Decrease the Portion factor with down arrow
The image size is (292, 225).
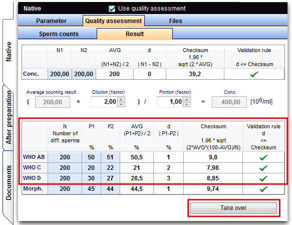(187, 104)
